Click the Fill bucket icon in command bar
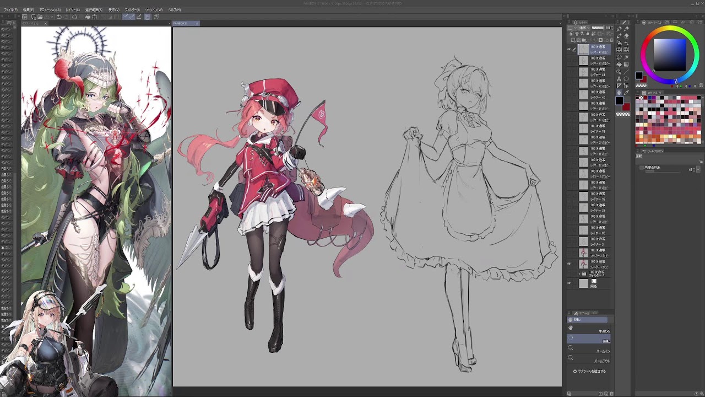 [x=88, y=17]
